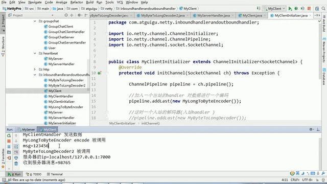Open Run panel settings gear
The image size is (327, 184).
tap(311, 129)
